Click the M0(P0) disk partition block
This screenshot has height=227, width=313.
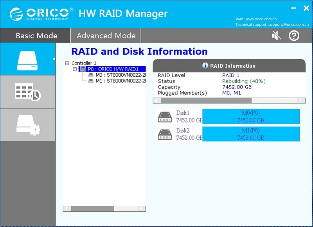(251, 117)
